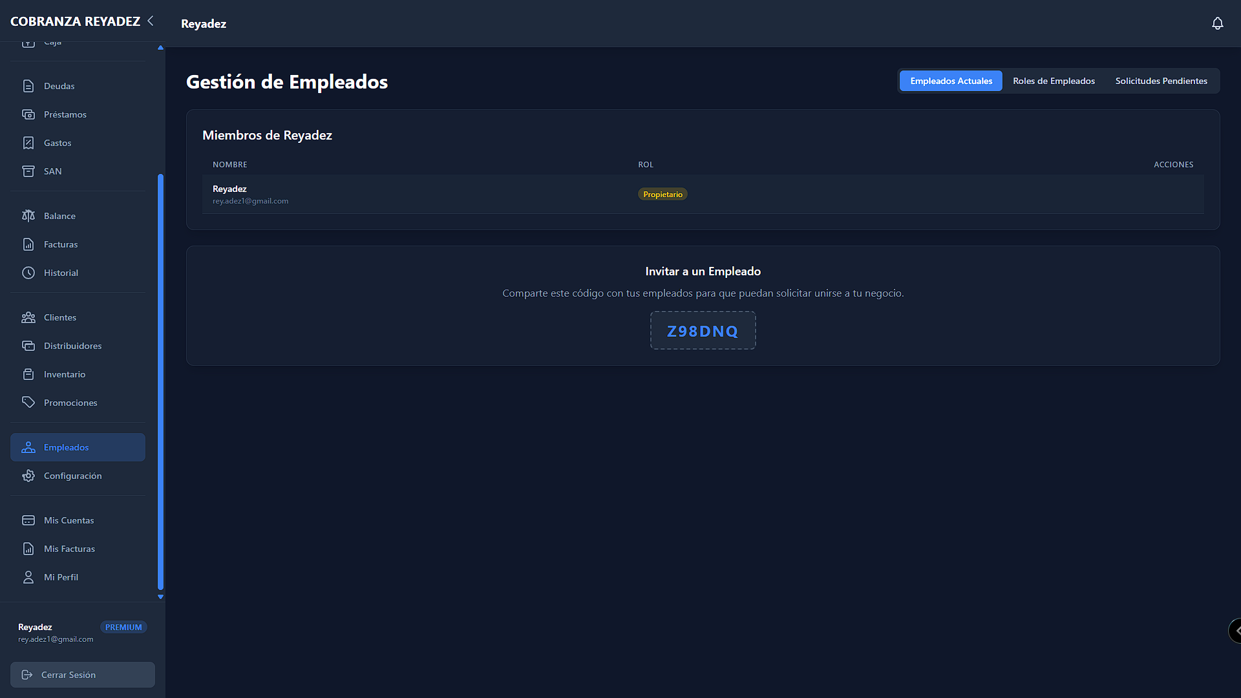
Task: Open Mi Perfil page
Action: 78,577
